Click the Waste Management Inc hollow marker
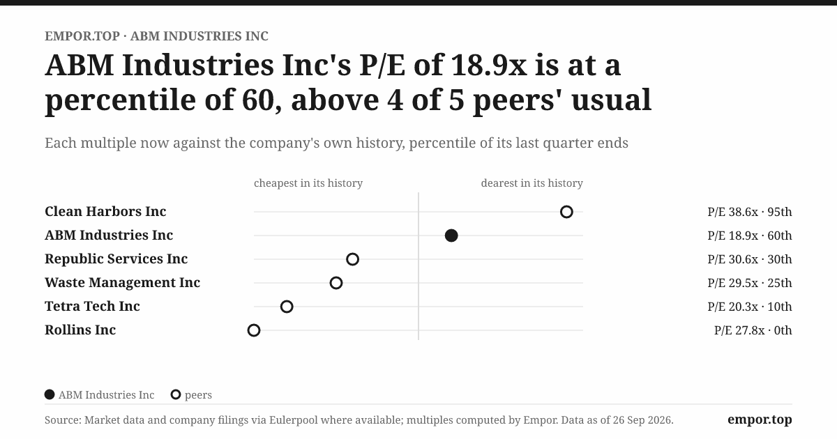837x439 pixels. click(x=336, y=283)
